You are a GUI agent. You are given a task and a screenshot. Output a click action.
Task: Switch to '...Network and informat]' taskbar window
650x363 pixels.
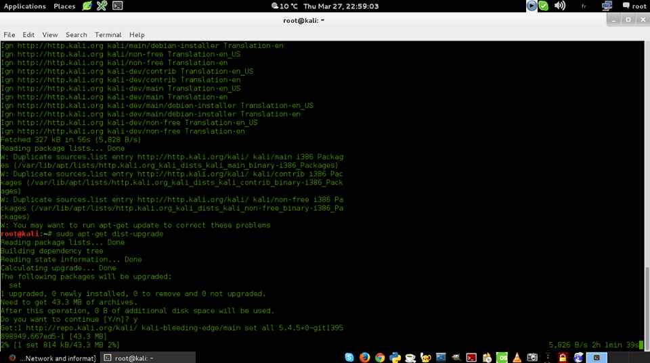tap(52, 358)
